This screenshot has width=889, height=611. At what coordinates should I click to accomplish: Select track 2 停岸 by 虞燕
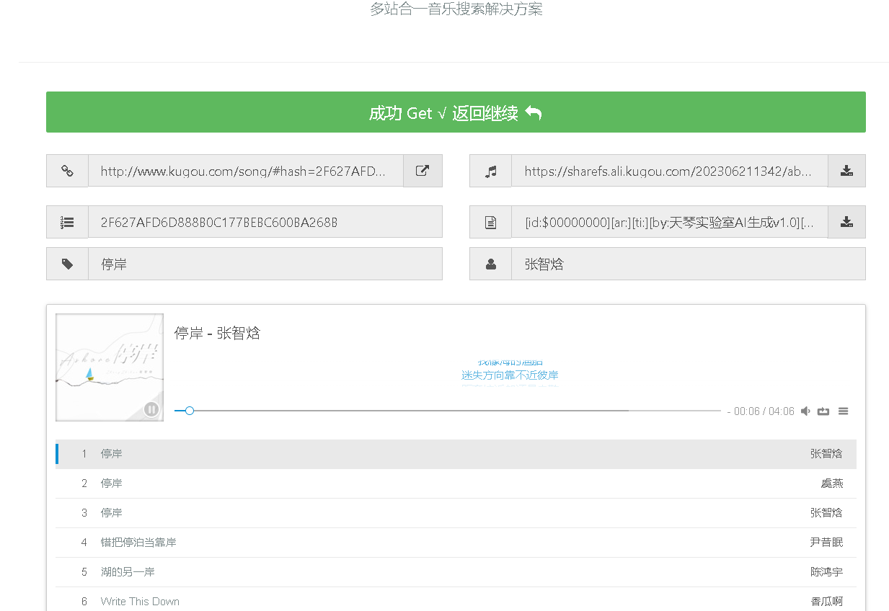click(456, 483)
